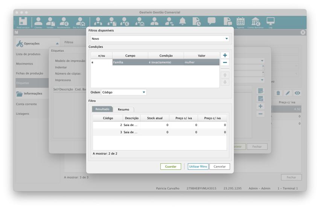Image resolution: width=320 pixels, height=209 pixels.
Task: Select the Resultado tab
Action: (x=102, y=109)
